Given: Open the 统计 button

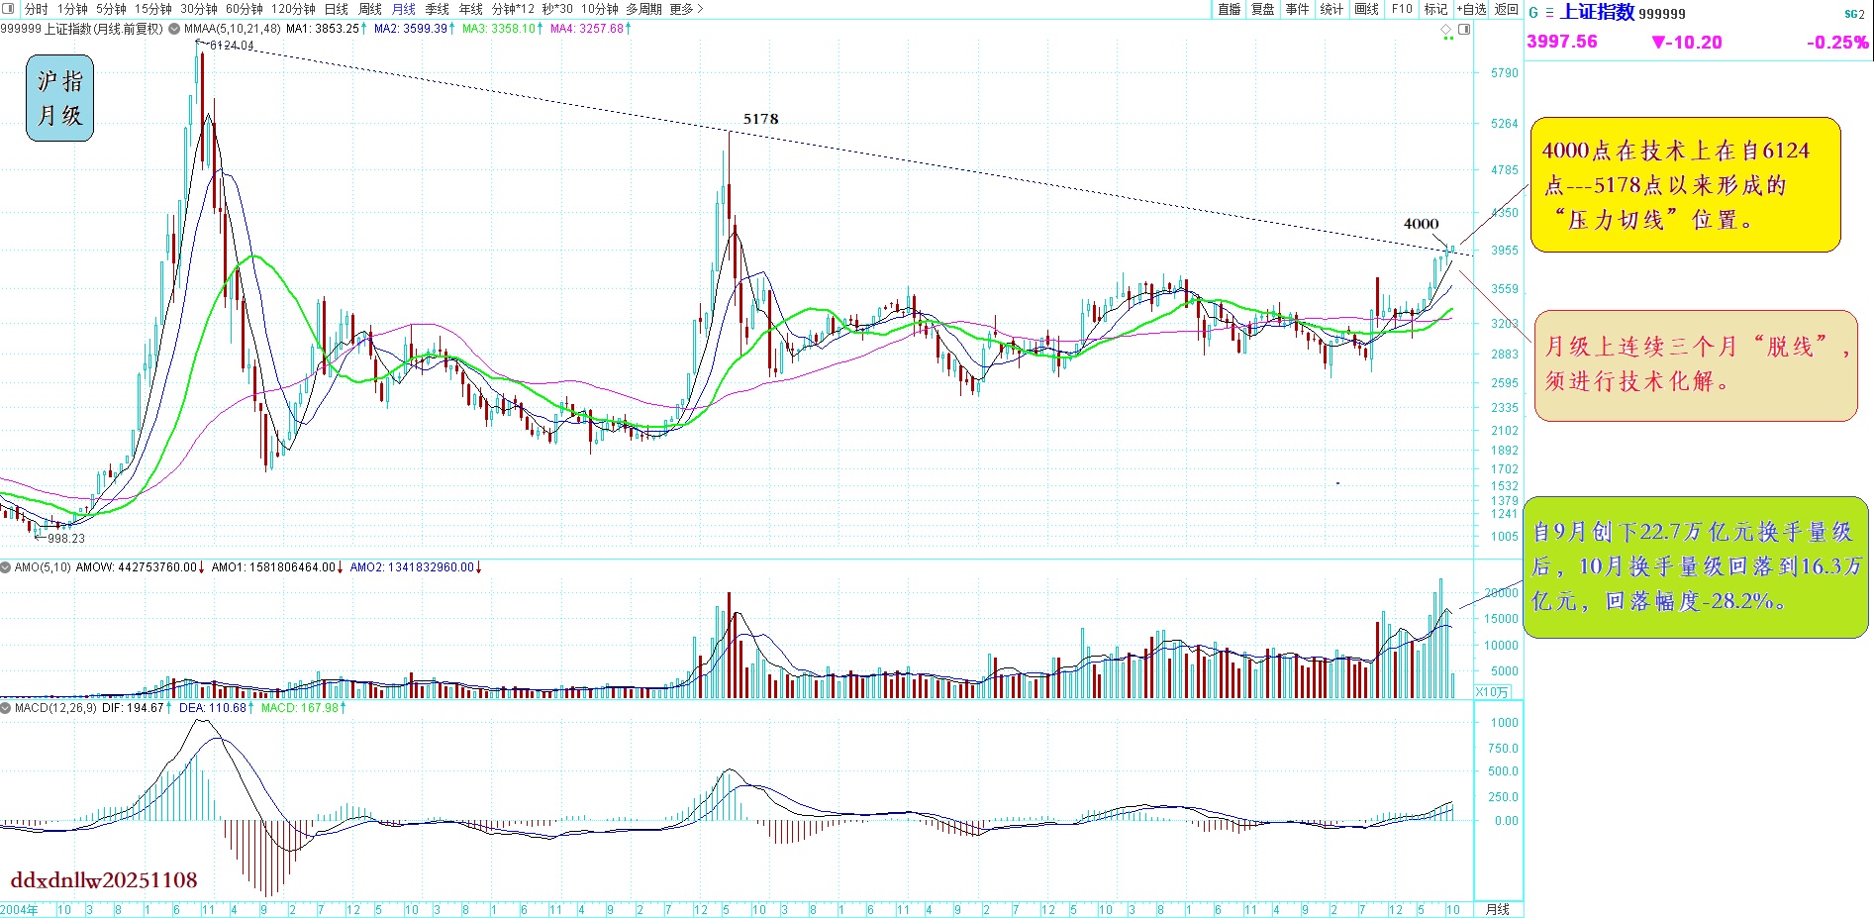Looking at the screenshot, I should 1332,9.
